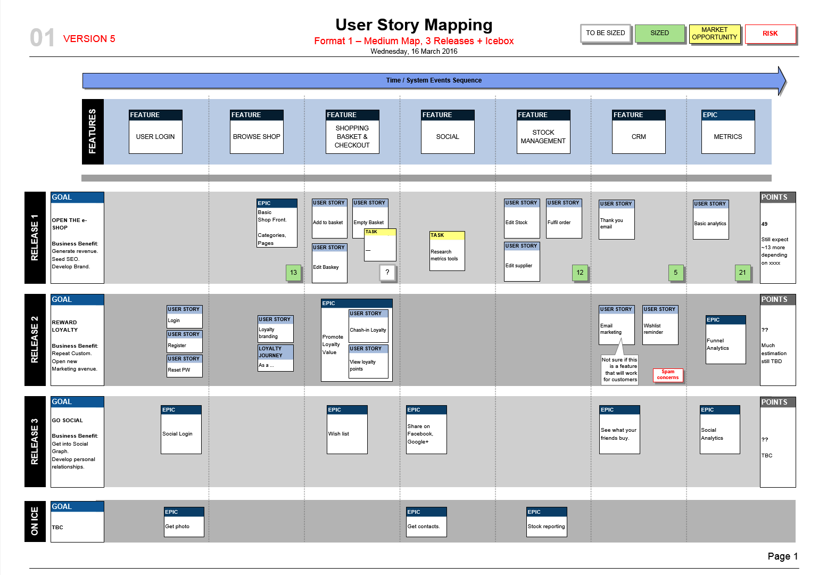Click the yellow MARKET OPPORTUNITY legend box

tap(714, 34)
